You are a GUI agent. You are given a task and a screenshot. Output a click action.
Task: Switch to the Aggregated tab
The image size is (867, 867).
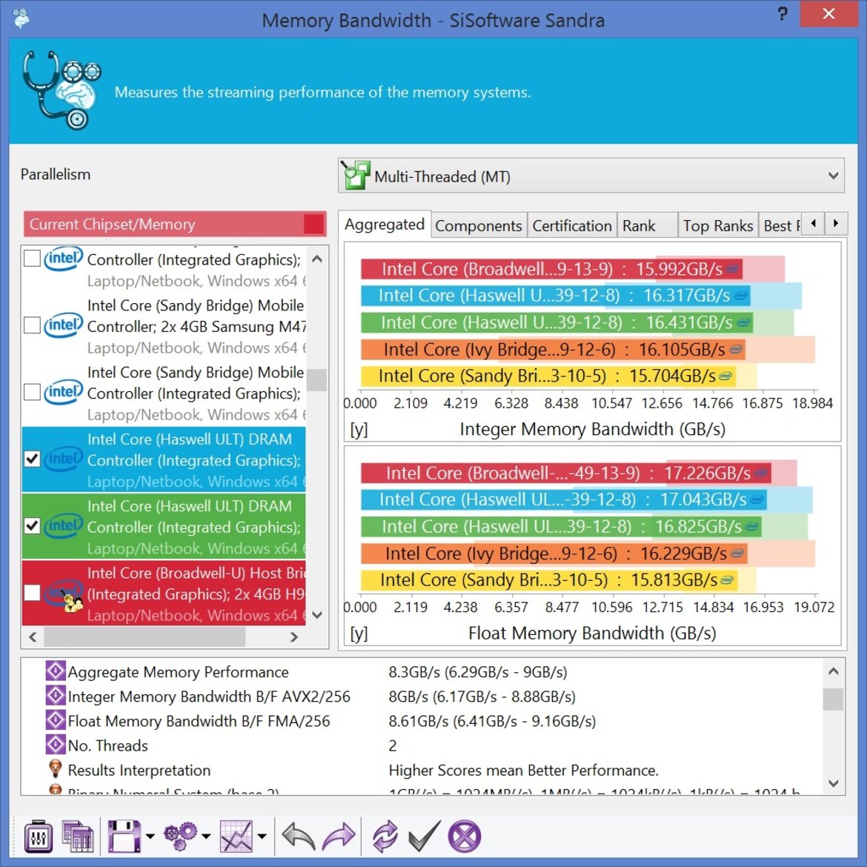385,225
